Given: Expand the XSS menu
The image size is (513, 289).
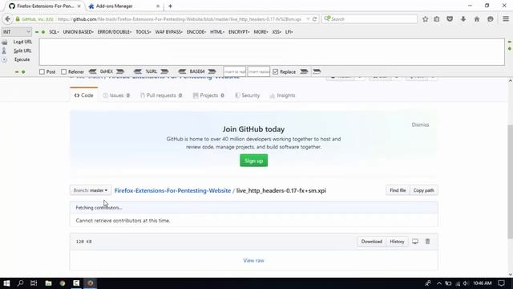Looking at the screenshot, I should [277, 32].
